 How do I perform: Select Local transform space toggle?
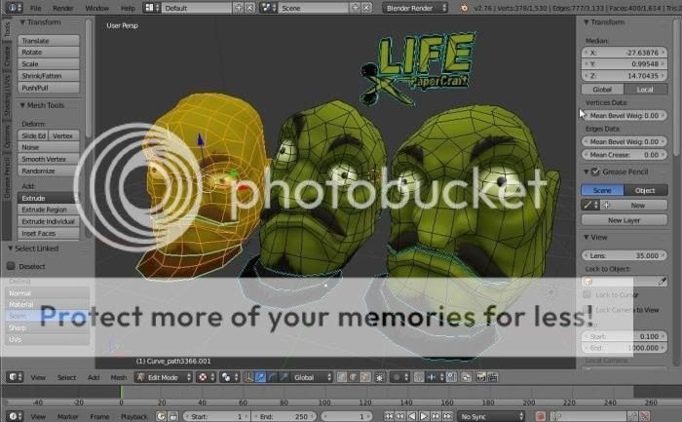pos(645,90)
